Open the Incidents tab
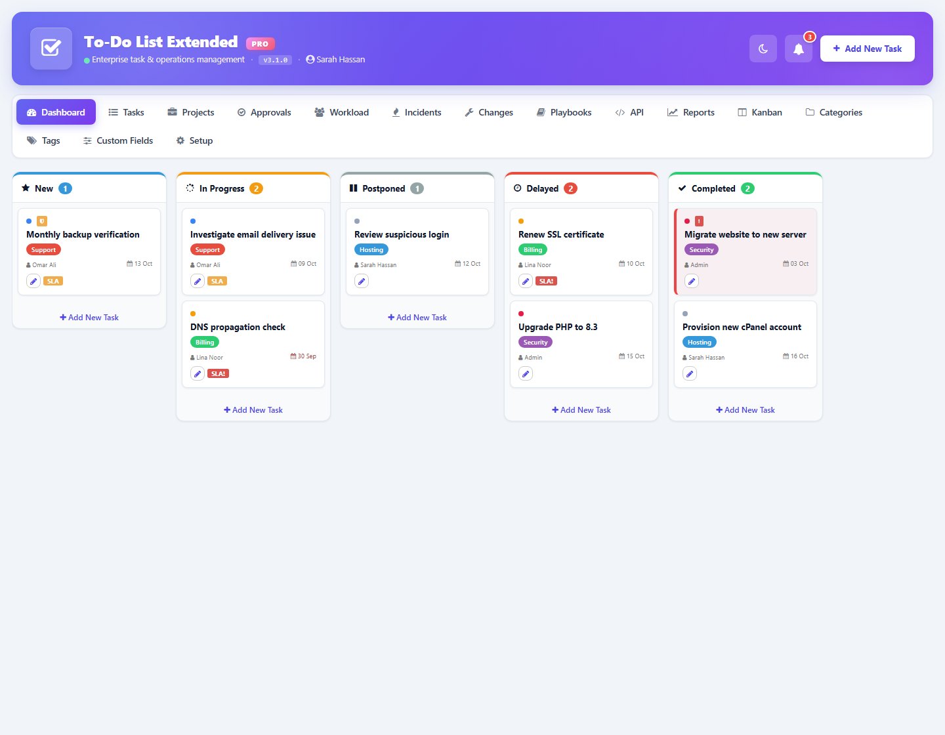This screenshot has height=735, width=945. pos(416,112)
